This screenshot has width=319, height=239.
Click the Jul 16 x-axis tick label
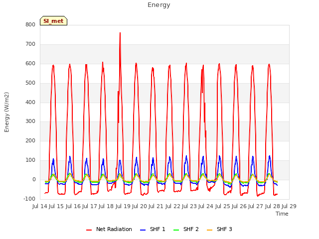point(73,206)
